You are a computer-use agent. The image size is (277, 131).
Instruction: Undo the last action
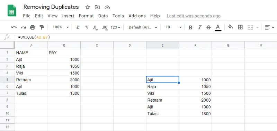click(x=14, y=27)
